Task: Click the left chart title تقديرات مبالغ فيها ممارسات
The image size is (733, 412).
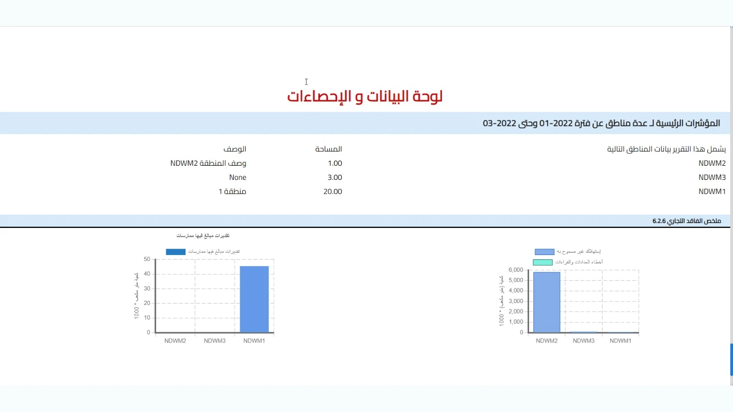Action: [203, 236]
